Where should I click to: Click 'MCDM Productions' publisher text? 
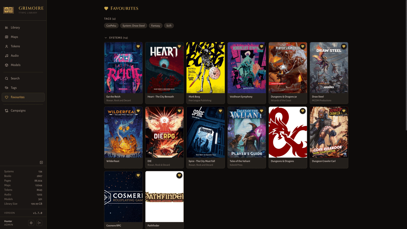(x=322, y=101)
